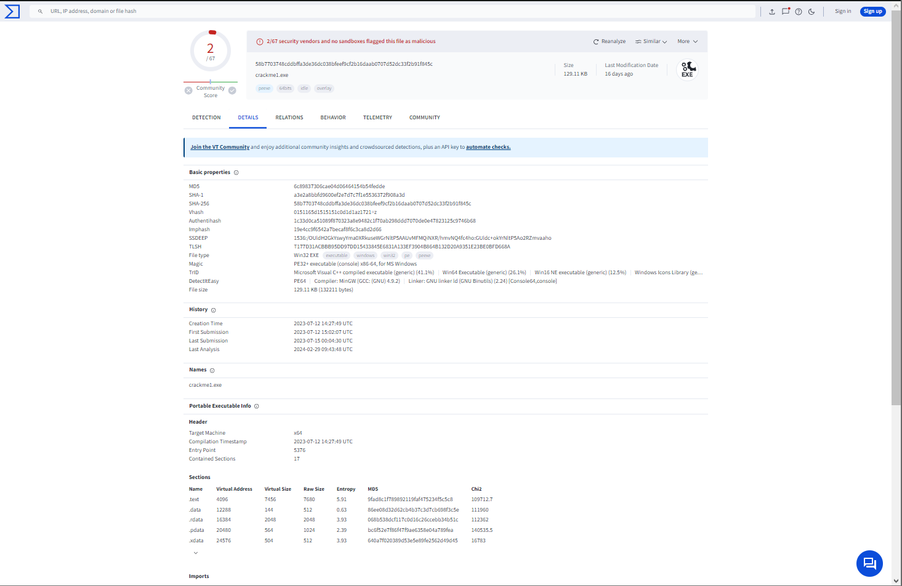
Task: Open the notifications flag icon
Action: point(786,11)
